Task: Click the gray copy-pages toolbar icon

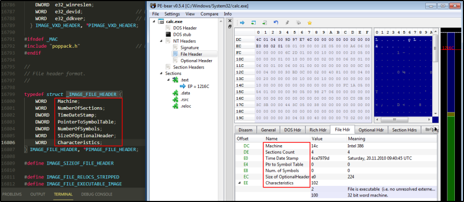Action: click(x=298, y=23)
